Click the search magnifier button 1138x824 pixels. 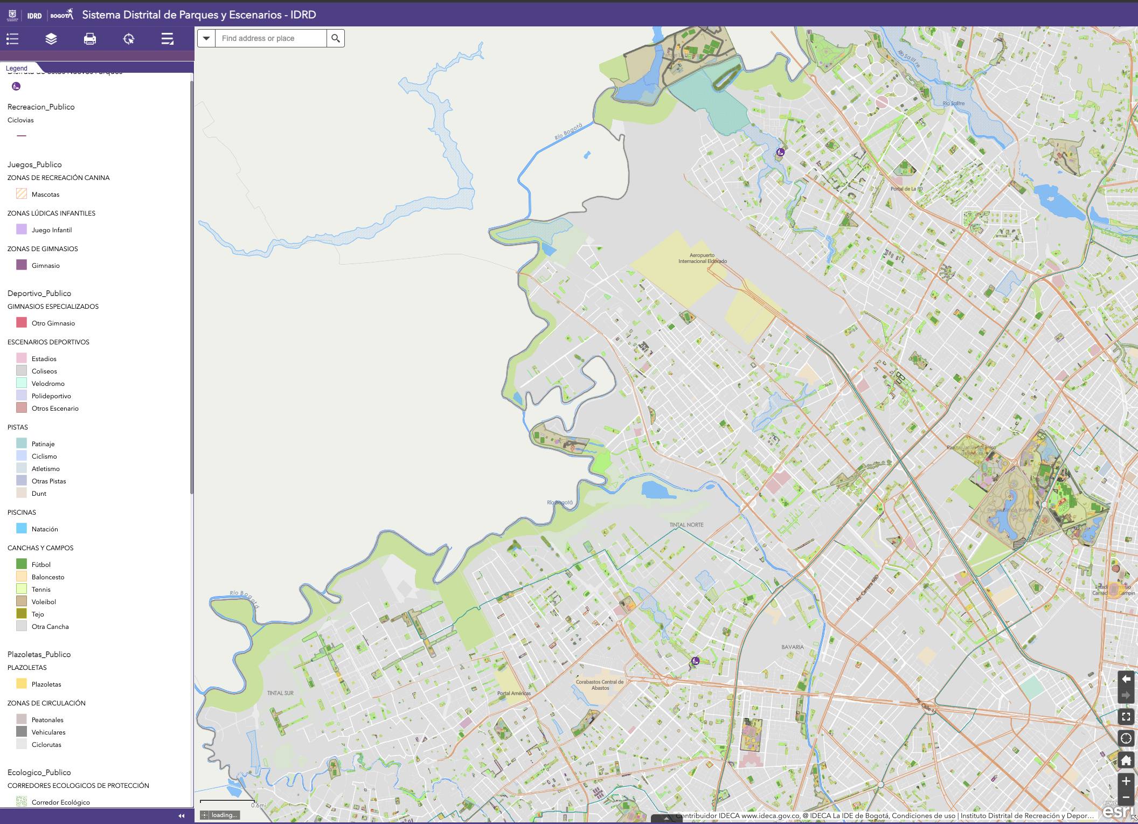click(336, 38)
